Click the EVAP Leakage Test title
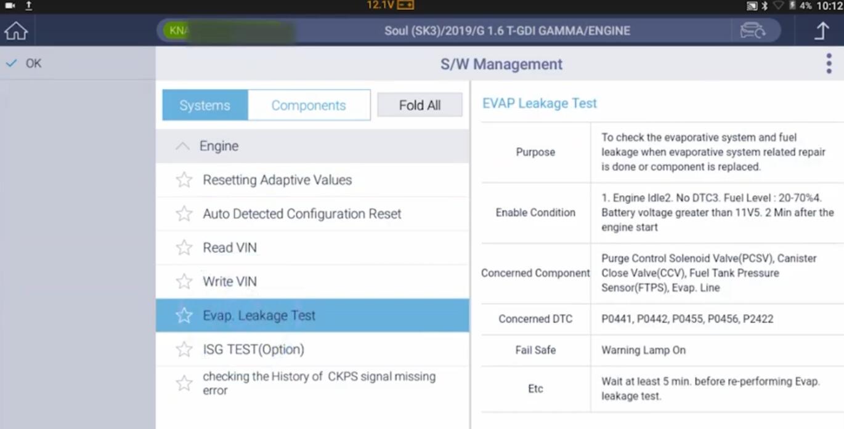This screenshot has width=844, height=429. click(x=540, y=103)
